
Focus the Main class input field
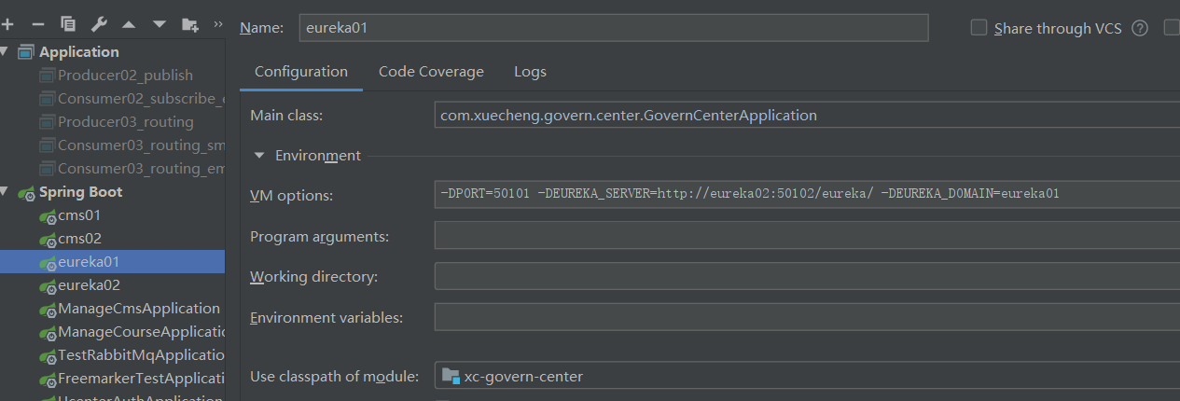[807, 116]
